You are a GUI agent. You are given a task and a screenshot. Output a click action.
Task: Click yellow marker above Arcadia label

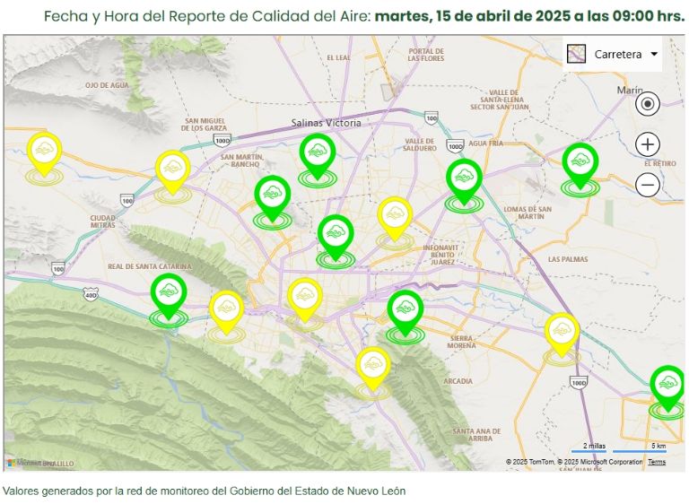pyautogui.click(x=373, y=367)
